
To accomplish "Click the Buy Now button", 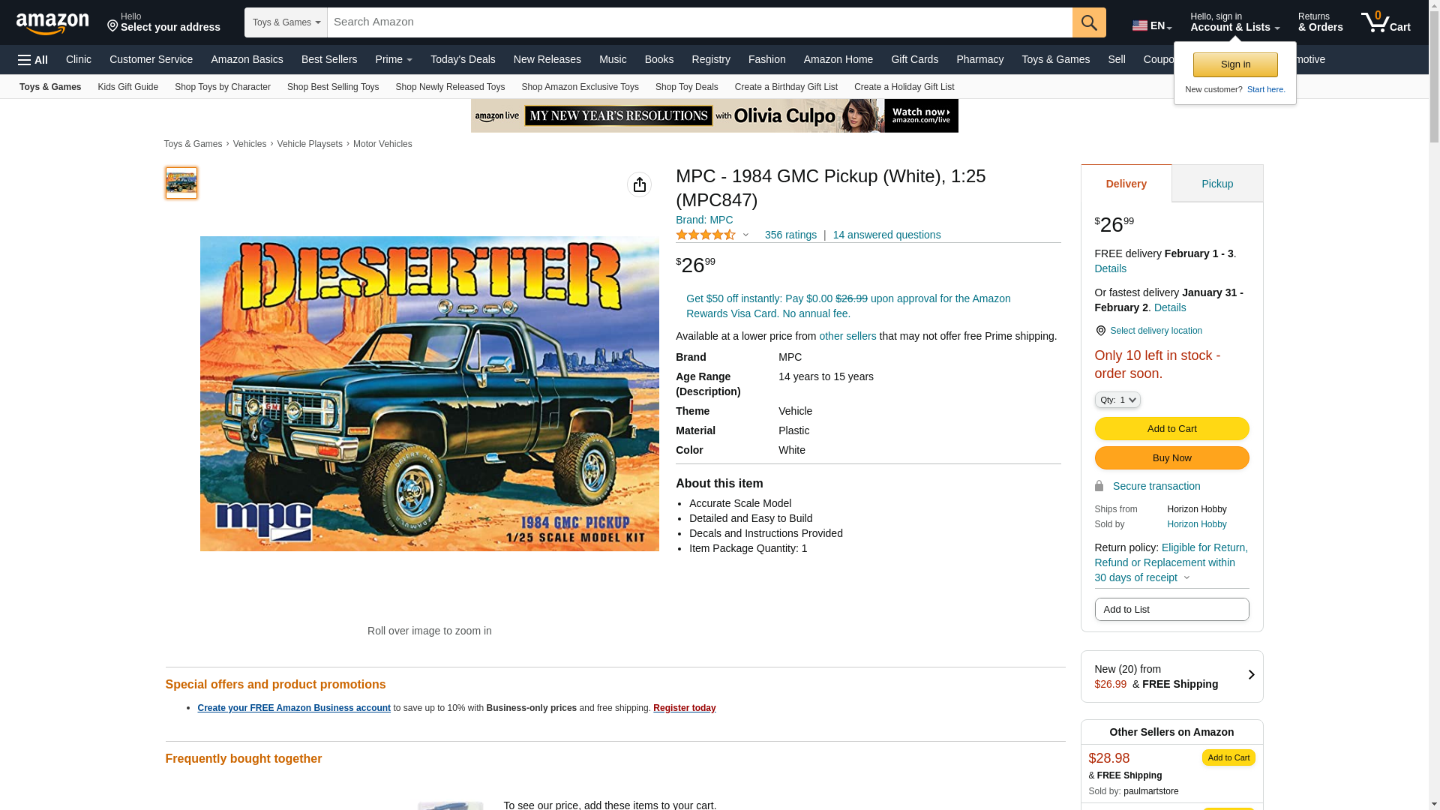I will click(x=1171, y=458).
